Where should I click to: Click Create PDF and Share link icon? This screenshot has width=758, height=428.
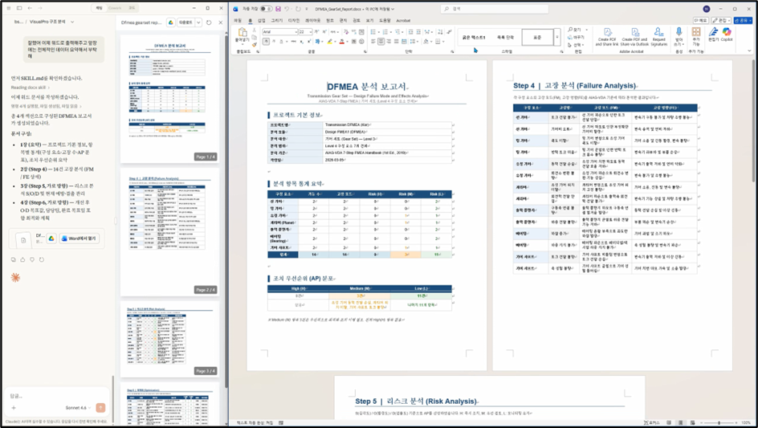[x=607, y=37]
